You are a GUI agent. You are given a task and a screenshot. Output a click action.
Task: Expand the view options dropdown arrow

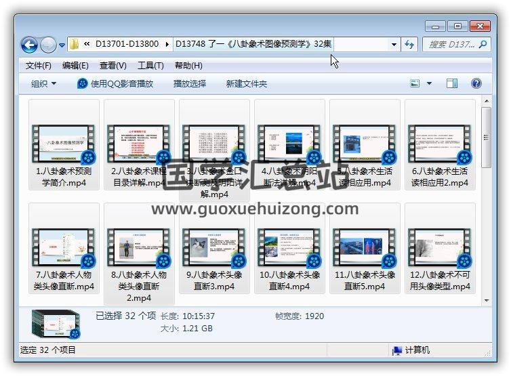[429, 84]
